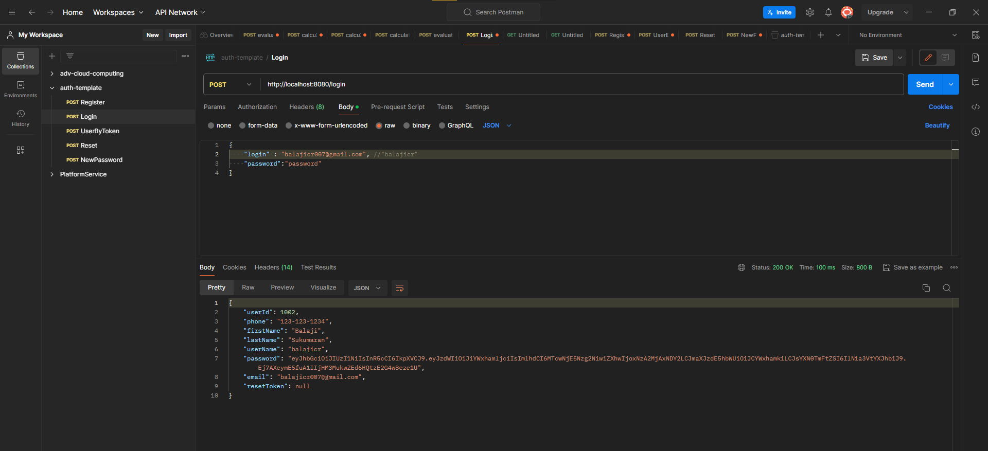Viewport: 988px width, 451px height.
Task: Copy the response body
Action: tap(926, 288)
